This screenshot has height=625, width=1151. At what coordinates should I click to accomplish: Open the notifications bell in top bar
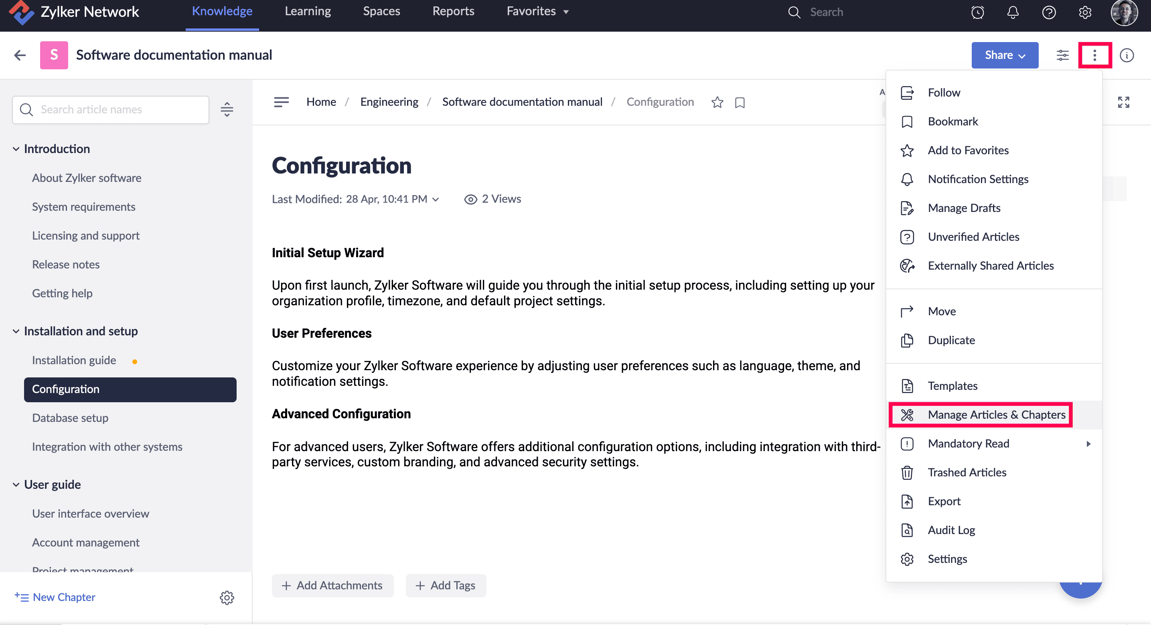click(1013, 12)
